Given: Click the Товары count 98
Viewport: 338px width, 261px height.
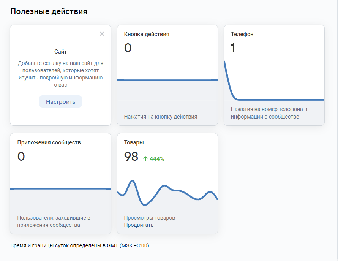Looking at the screenshot, I should coord(131,156).
